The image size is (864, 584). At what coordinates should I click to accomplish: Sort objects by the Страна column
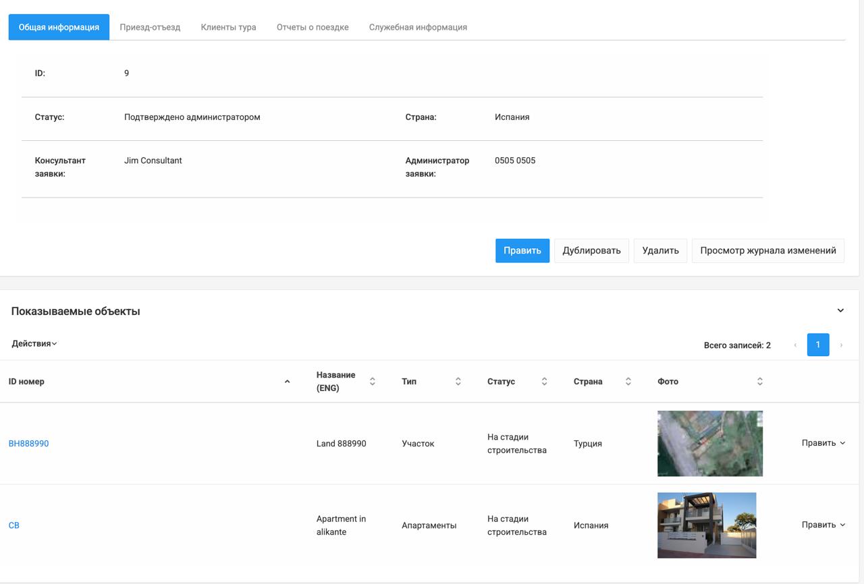point(628,381)
